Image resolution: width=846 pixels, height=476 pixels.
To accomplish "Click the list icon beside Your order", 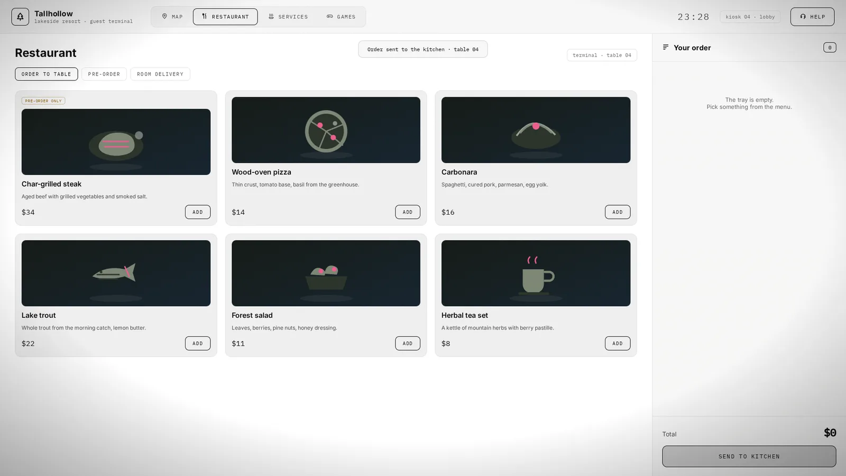I will 666,47.
